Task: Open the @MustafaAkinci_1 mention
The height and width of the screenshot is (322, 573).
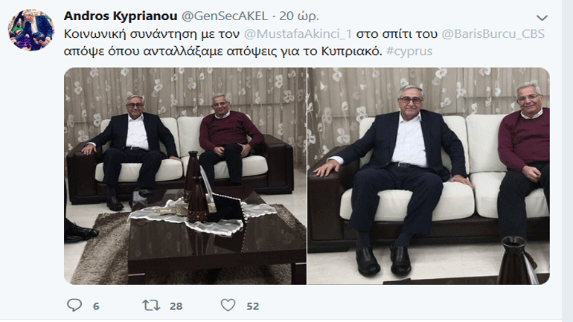Action: click(x=298, y=34)
